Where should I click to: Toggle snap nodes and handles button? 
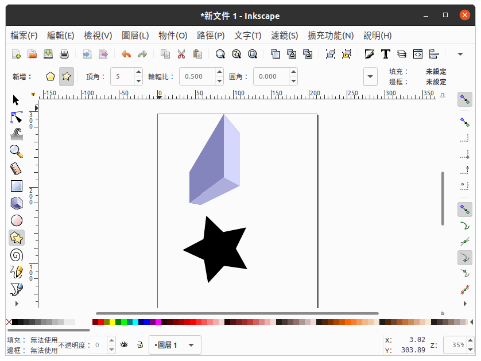coord(465,210)
